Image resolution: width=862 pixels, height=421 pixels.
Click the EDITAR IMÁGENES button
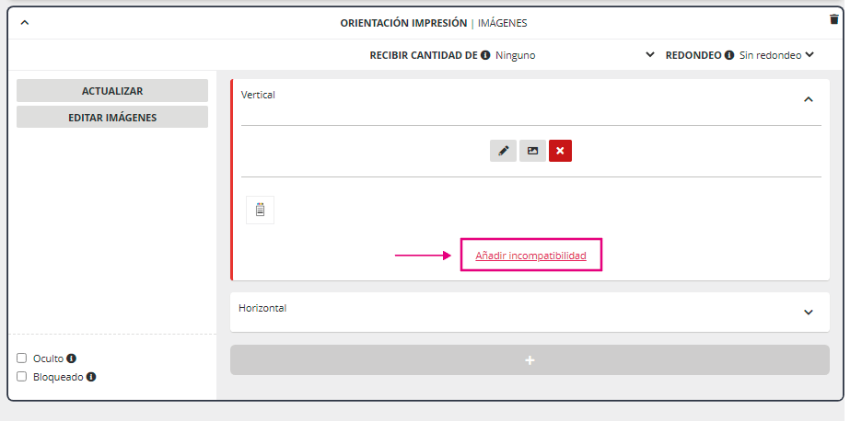click(x=112, y=118)
